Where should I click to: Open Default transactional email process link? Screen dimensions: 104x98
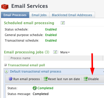35,72
